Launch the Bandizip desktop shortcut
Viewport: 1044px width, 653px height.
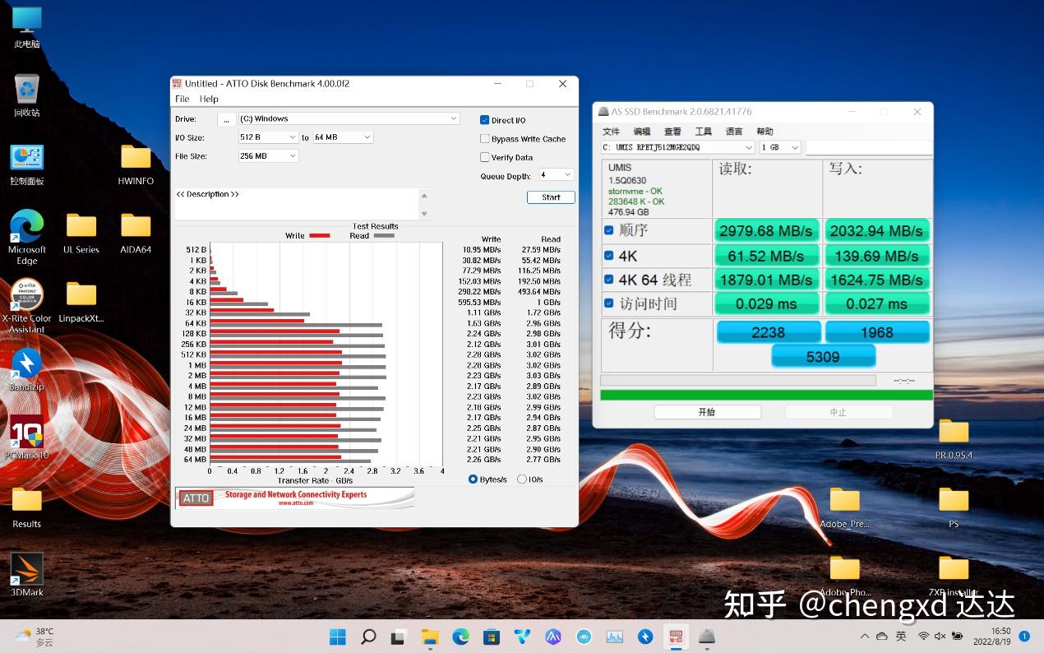pyautogui.click(x=27, y=369)
